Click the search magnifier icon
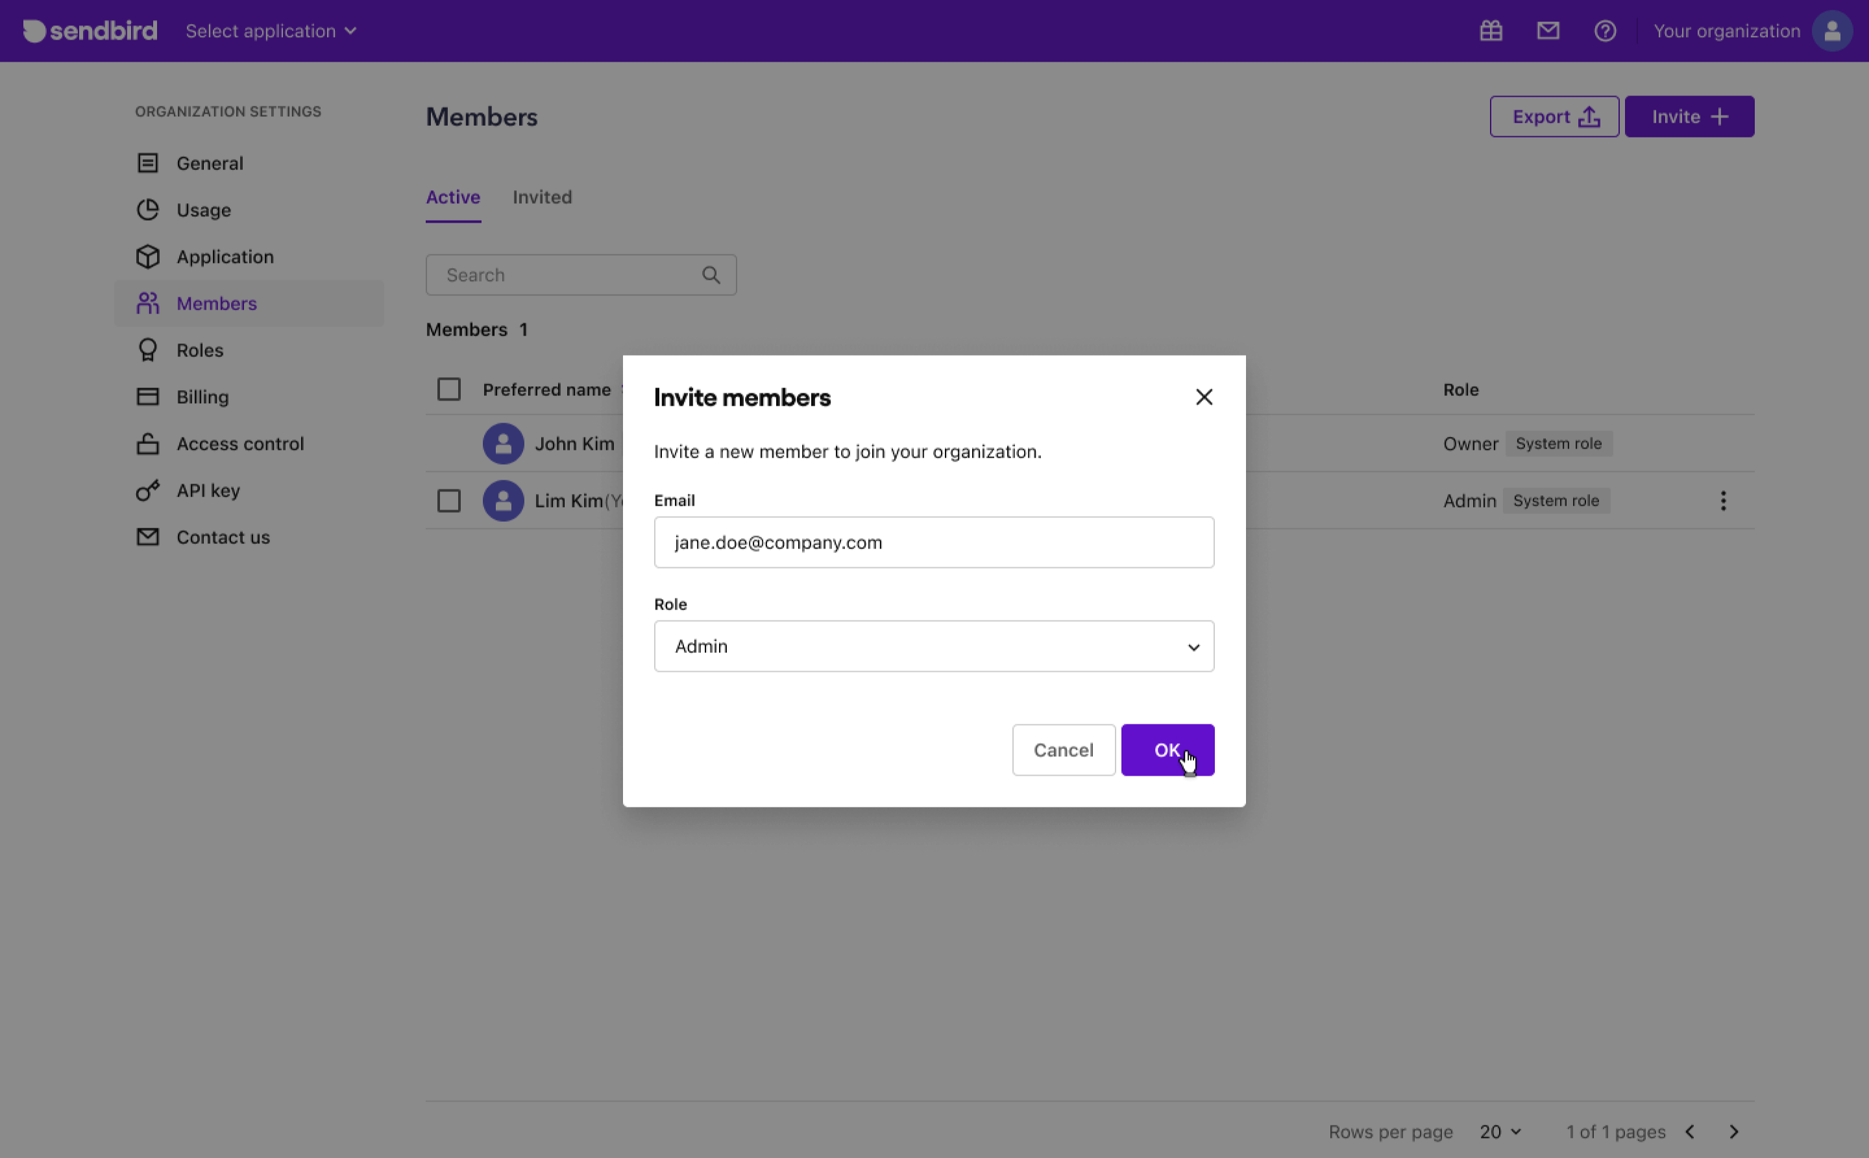 tap(711, 274)
